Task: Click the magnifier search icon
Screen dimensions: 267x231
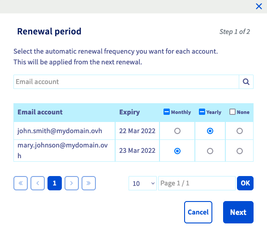Action: [246, 82]
